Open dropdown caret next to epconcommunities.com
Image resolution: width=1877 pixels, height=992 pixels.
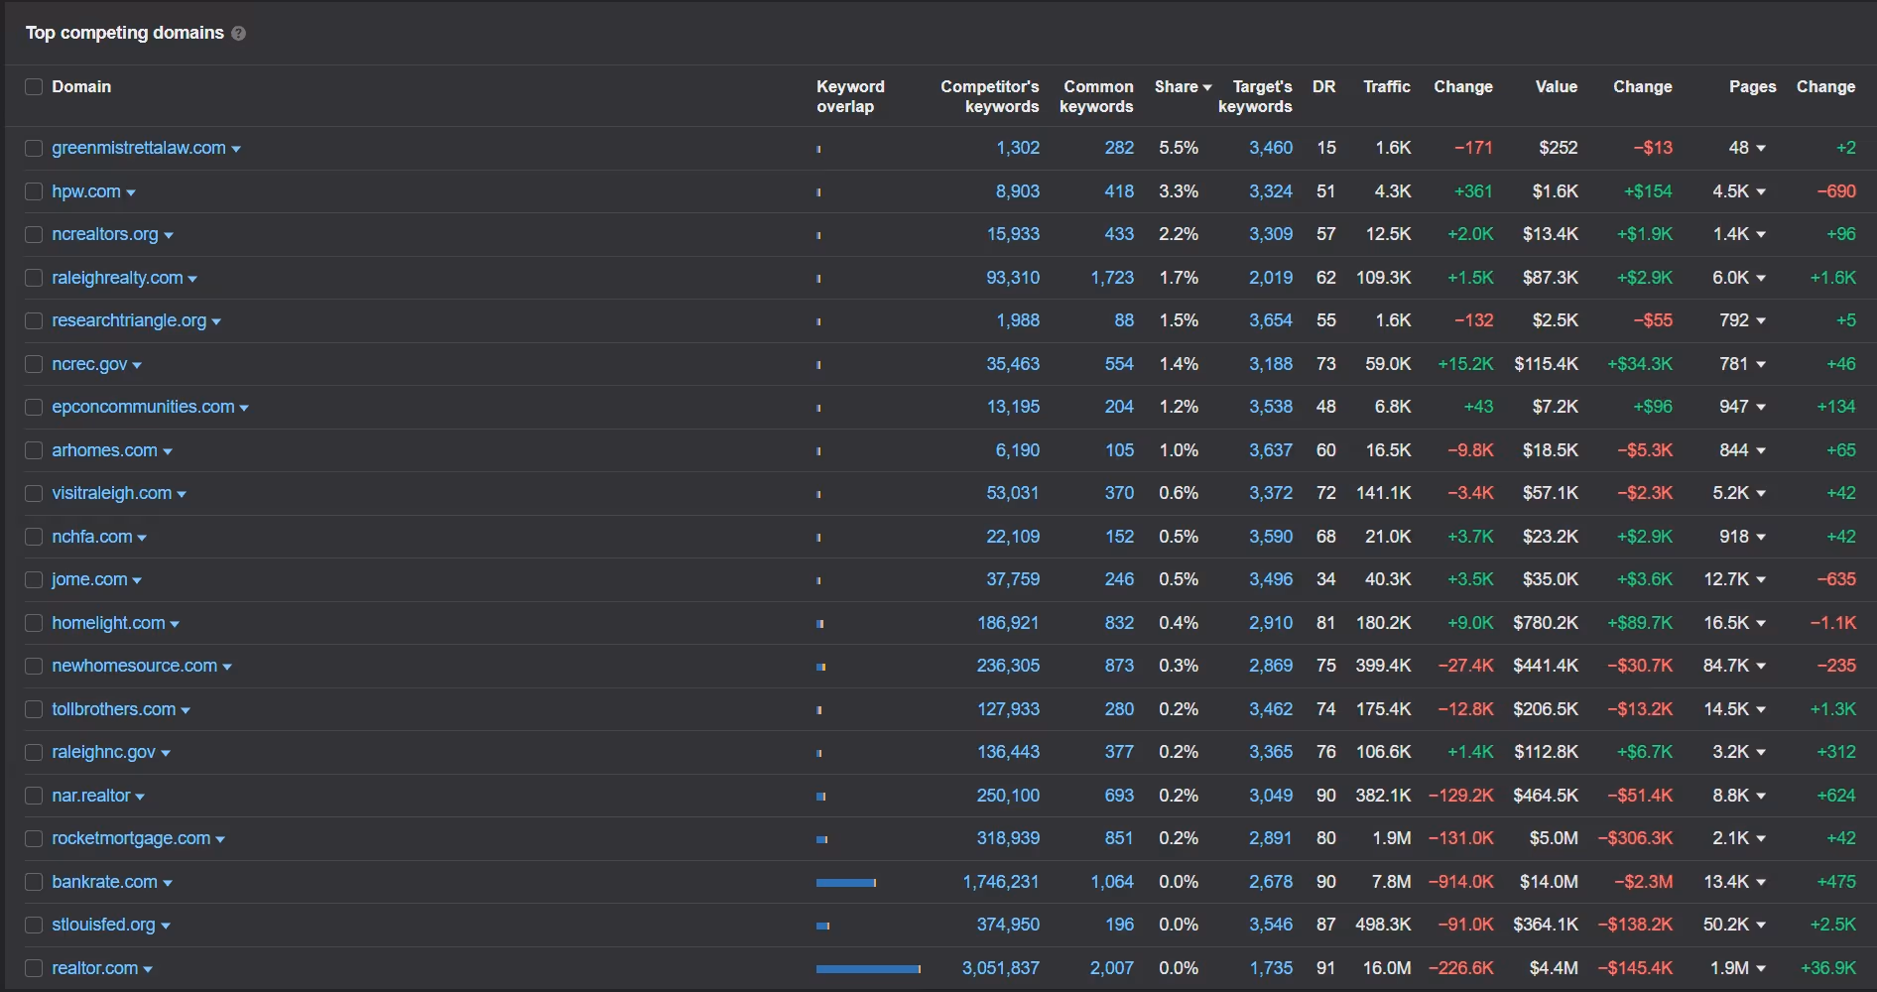244,409
